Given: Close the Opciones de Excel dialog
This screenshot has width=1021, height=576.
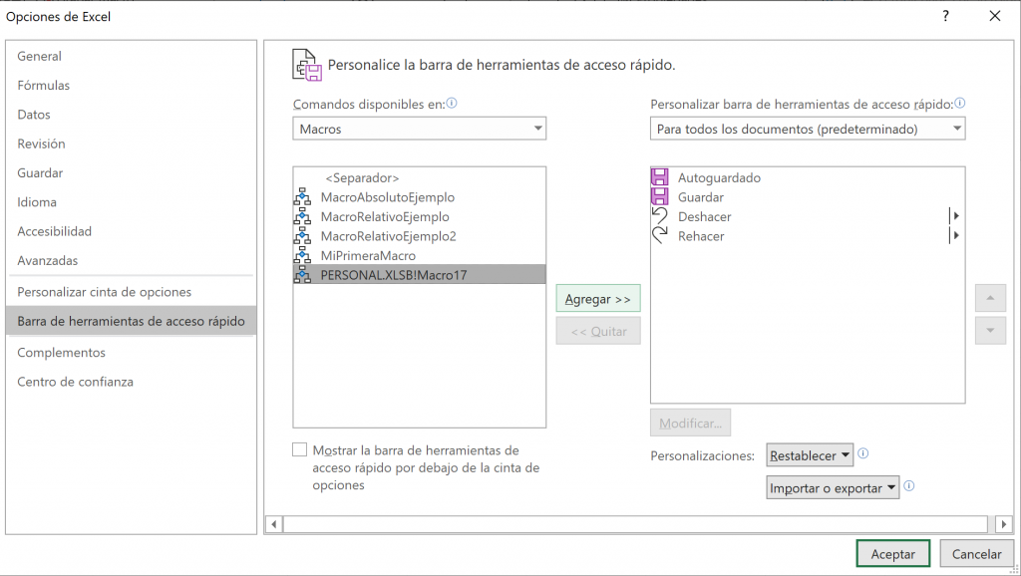Looking at the screenshot, I should click(994, 16).
